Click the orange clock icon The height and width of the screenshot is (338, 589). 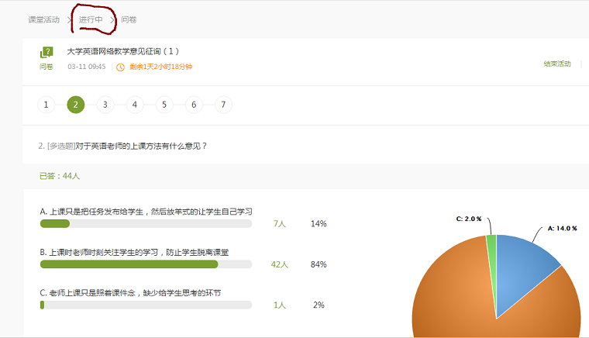120,67
